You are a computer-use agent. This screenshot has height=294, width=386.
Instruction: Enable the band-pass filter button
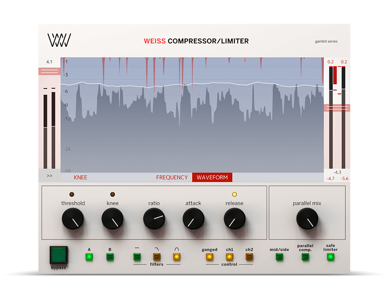click(177, 257)
